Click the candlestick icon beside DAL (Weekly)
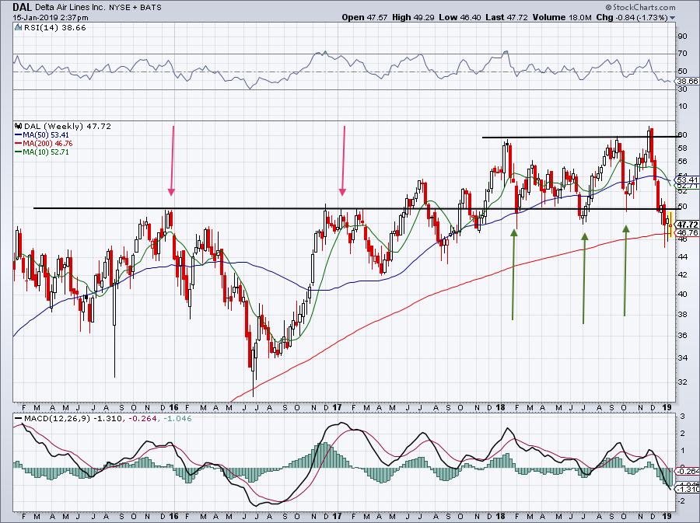This screenshot has width=700, height=523. tap(19, 126)
